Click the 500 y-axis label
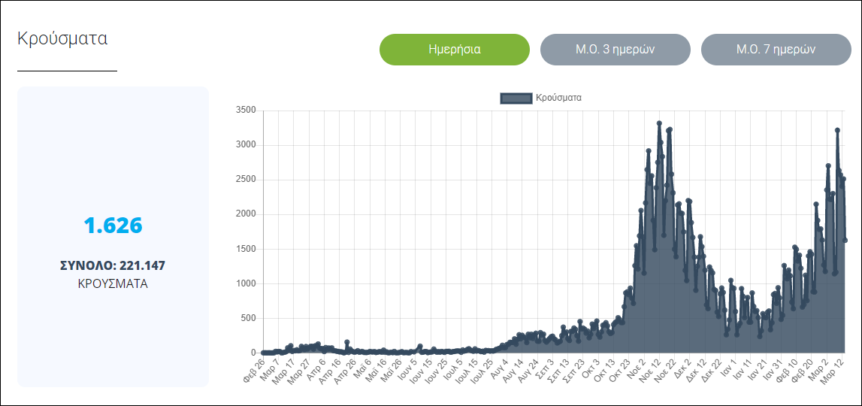Image resolution: width=862 pixels, height=406 pixels. tap(249, 318)
